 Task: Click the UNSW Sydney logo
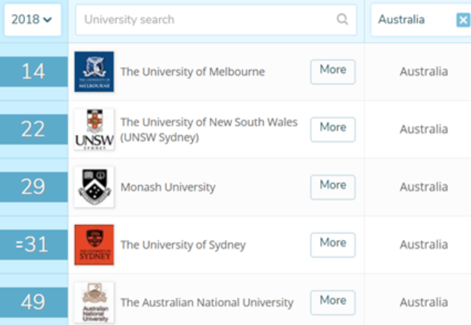pos(94,129)
